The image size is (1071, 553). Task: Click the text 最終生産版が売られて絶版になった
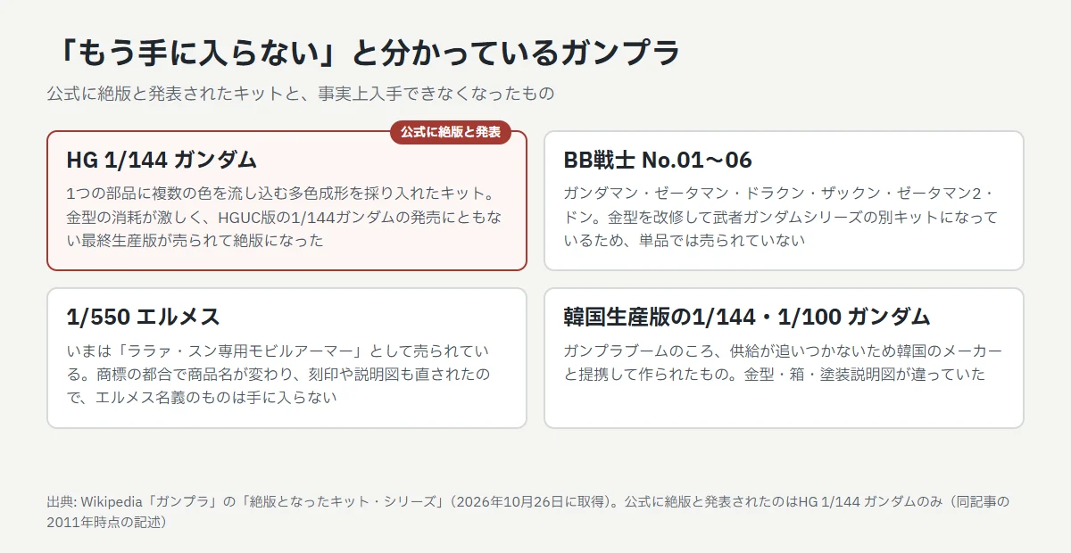tap(204, 241)
